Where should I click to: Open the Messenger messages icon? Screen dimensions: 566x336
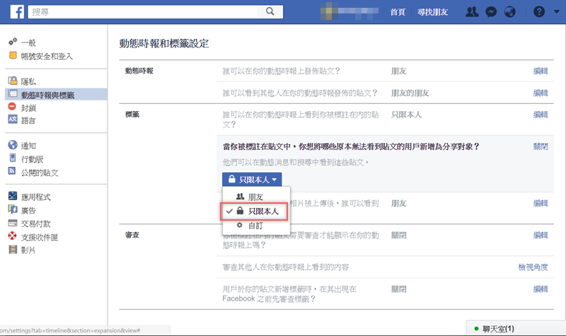click(491, 12)
